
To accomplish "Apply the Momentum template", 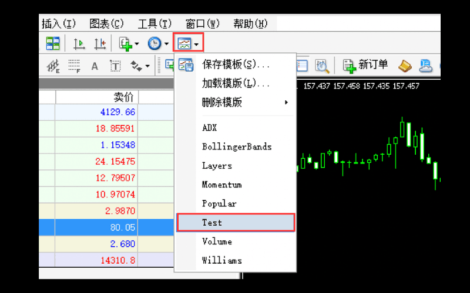I will (236, 185).
